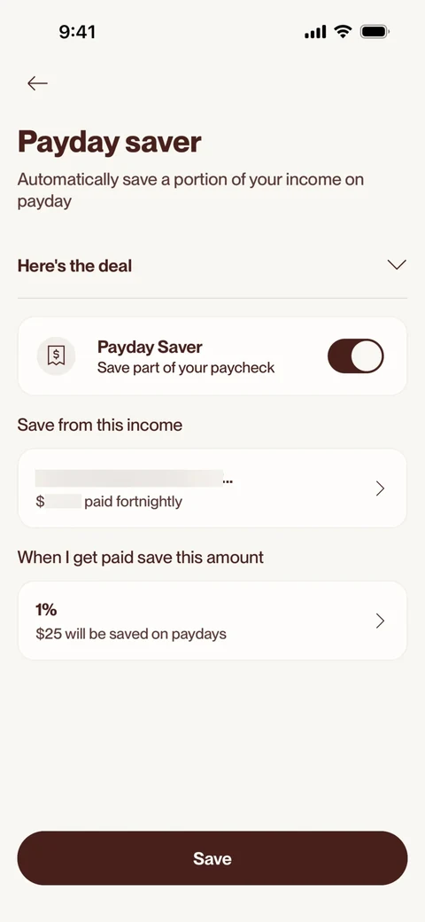
Task: Tap the 9:41 clock in status bar
Action: click(77, 32)
